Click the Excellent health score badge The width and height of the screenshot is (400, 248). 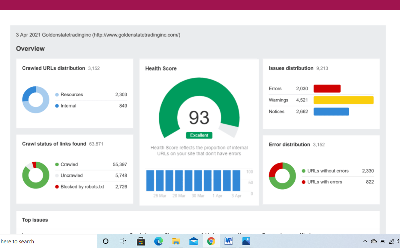(199, 135)
